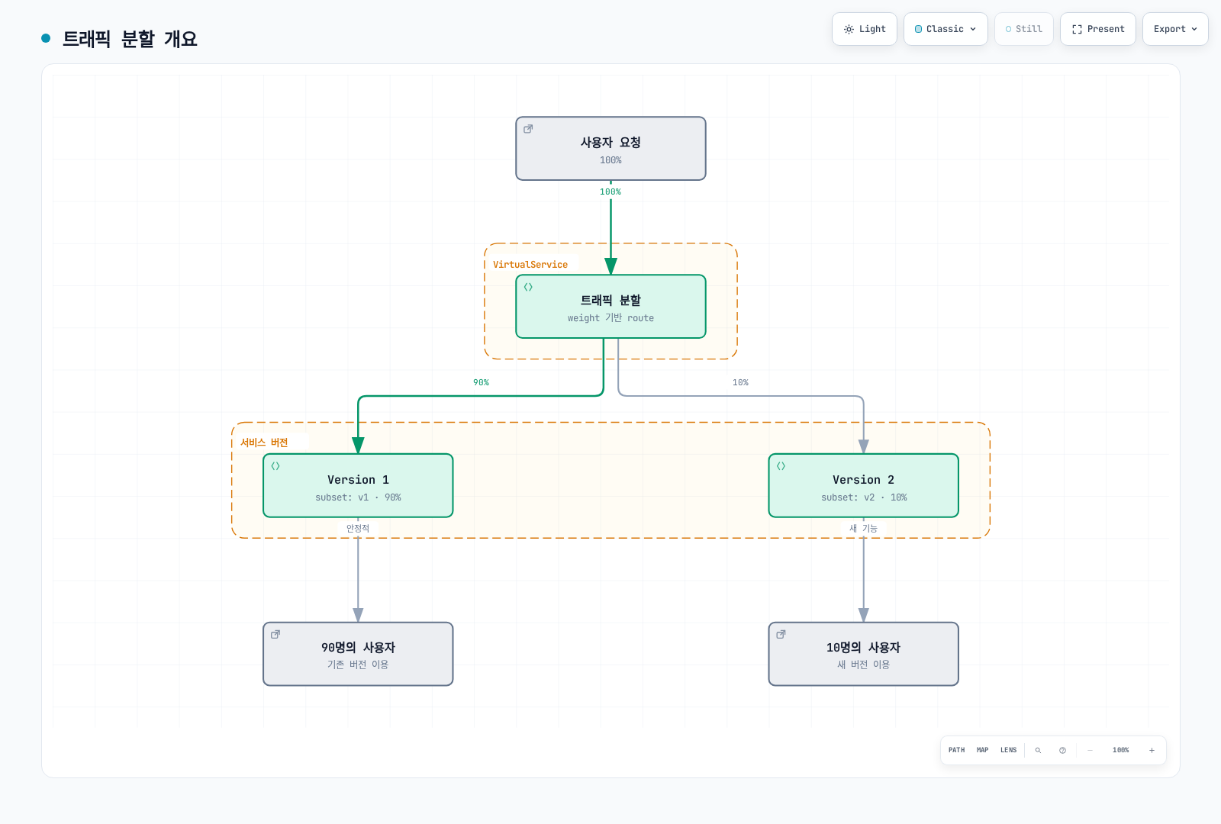This screenshot has width=1221, height=824.
Task: Click the 안정적 edge label
Action: point(358,528)
